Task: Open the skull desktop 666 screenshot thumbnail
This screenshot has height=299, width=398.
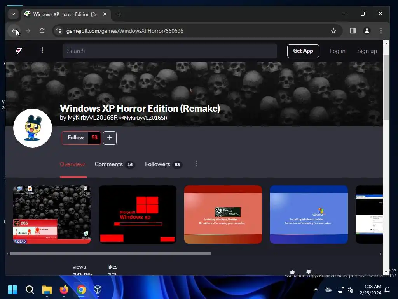Action: pos(52,215)
